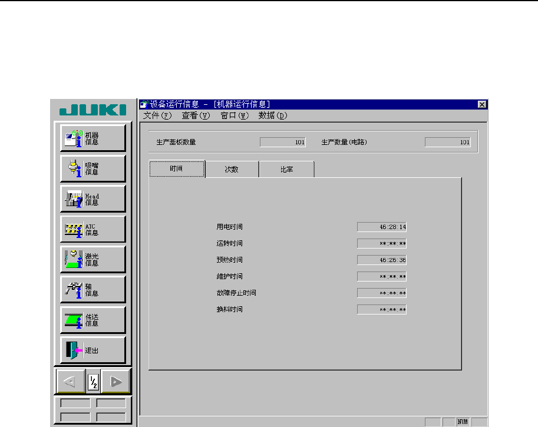The image size is (538, 427).
Task: Select the 换料时间 value field
Action: (381, 309)
